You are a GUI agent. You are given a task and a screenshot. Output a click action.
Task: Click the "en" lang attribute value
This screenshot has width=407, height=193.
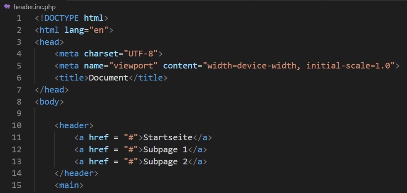(x=99, y=30)
